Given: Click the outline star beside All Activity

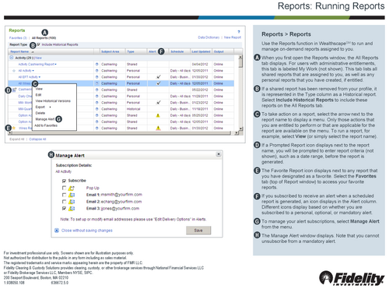Looking at the screenshot, I should pos(14,71).
